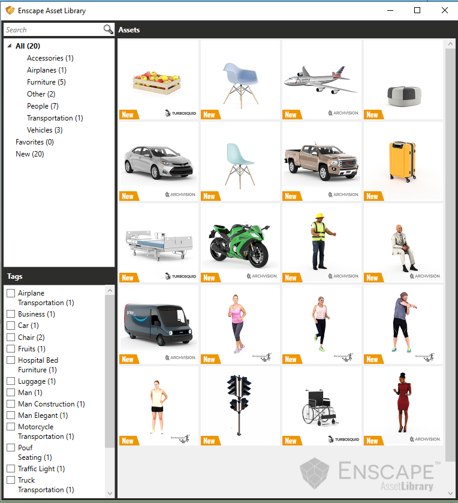Enable the Business tag checkbox
The width and height of the screenshot is (458, 503).
(11, 314)
